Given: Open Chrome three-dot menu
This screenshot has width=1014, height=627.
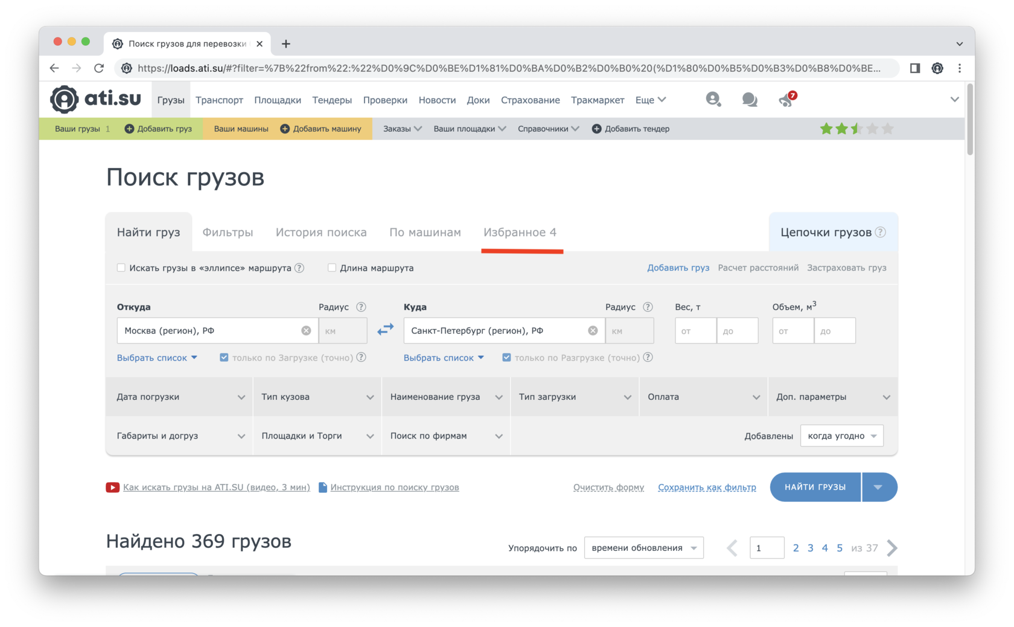Looking at the screenshot, I should pos(960,68).
